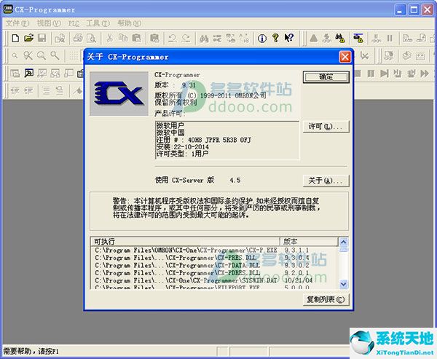Click the Work Online triangle icon
Viewport: 437px width, 359px height.
click(313, 38)
